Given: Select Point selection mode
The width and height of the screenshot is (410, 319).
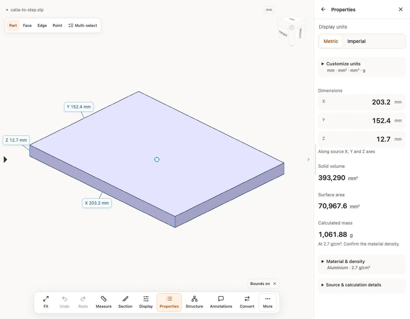Looking at the screenshot, I should coord(57,25).
